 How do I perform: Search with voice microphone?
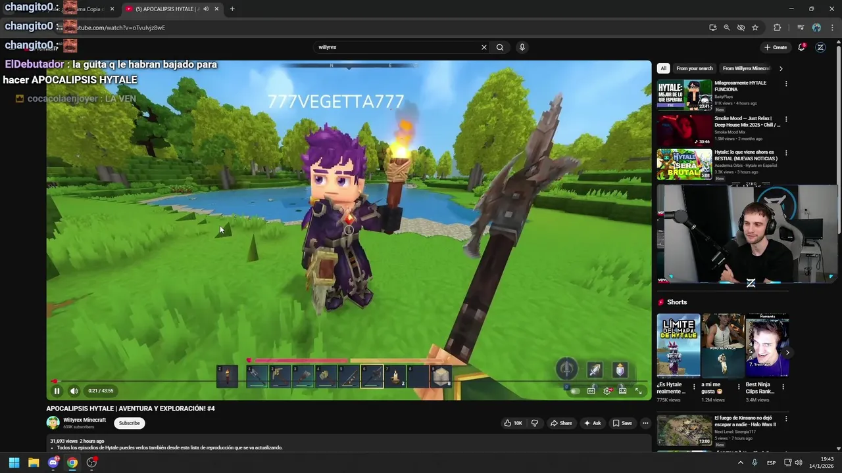[x=522, y=47]
